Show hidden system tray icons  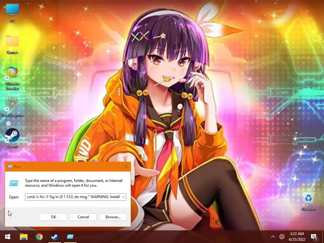tap(273, 237)
